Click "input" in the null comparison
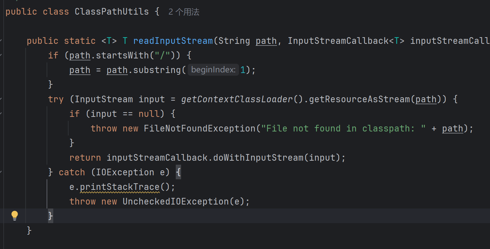Screen dimensions: 490x249 tap(104, 114)
